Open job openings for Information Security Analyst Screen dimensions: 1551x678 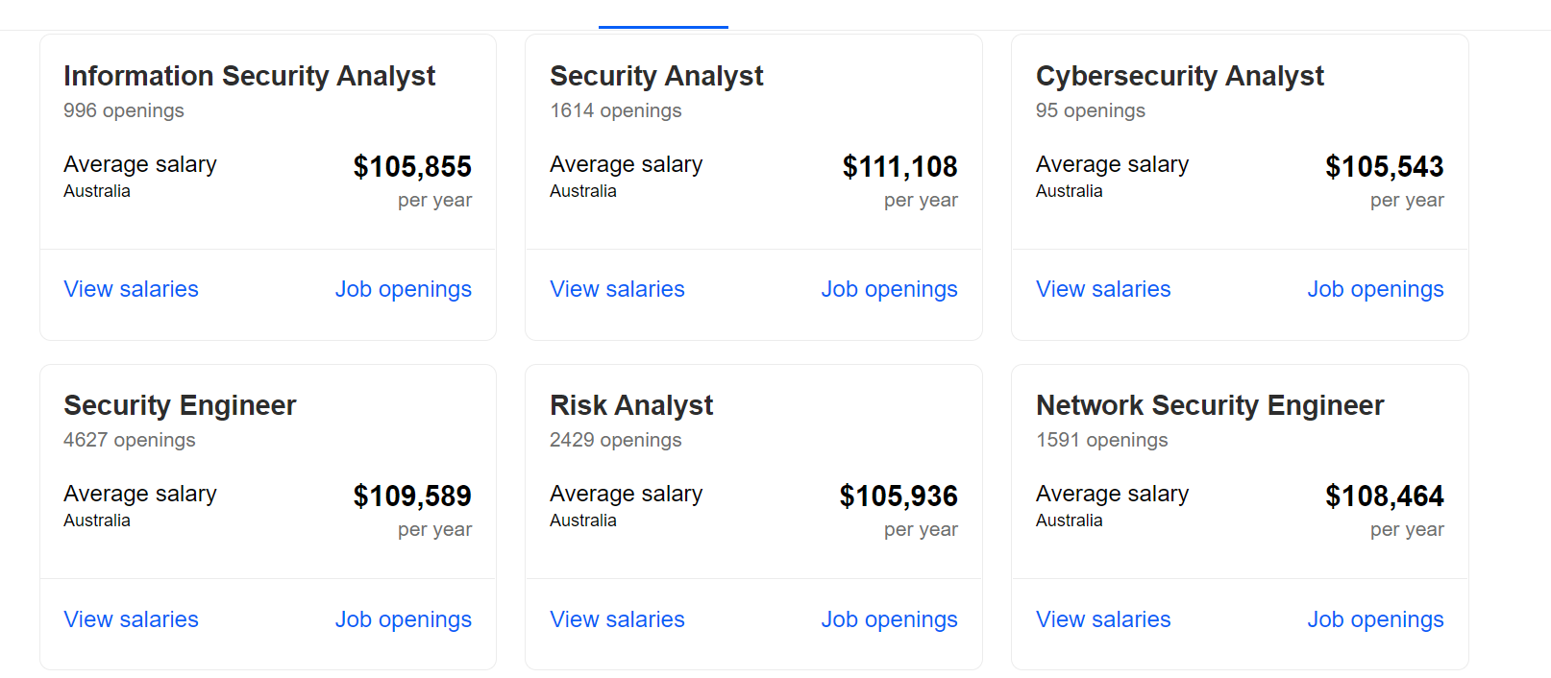pos(403,289)
